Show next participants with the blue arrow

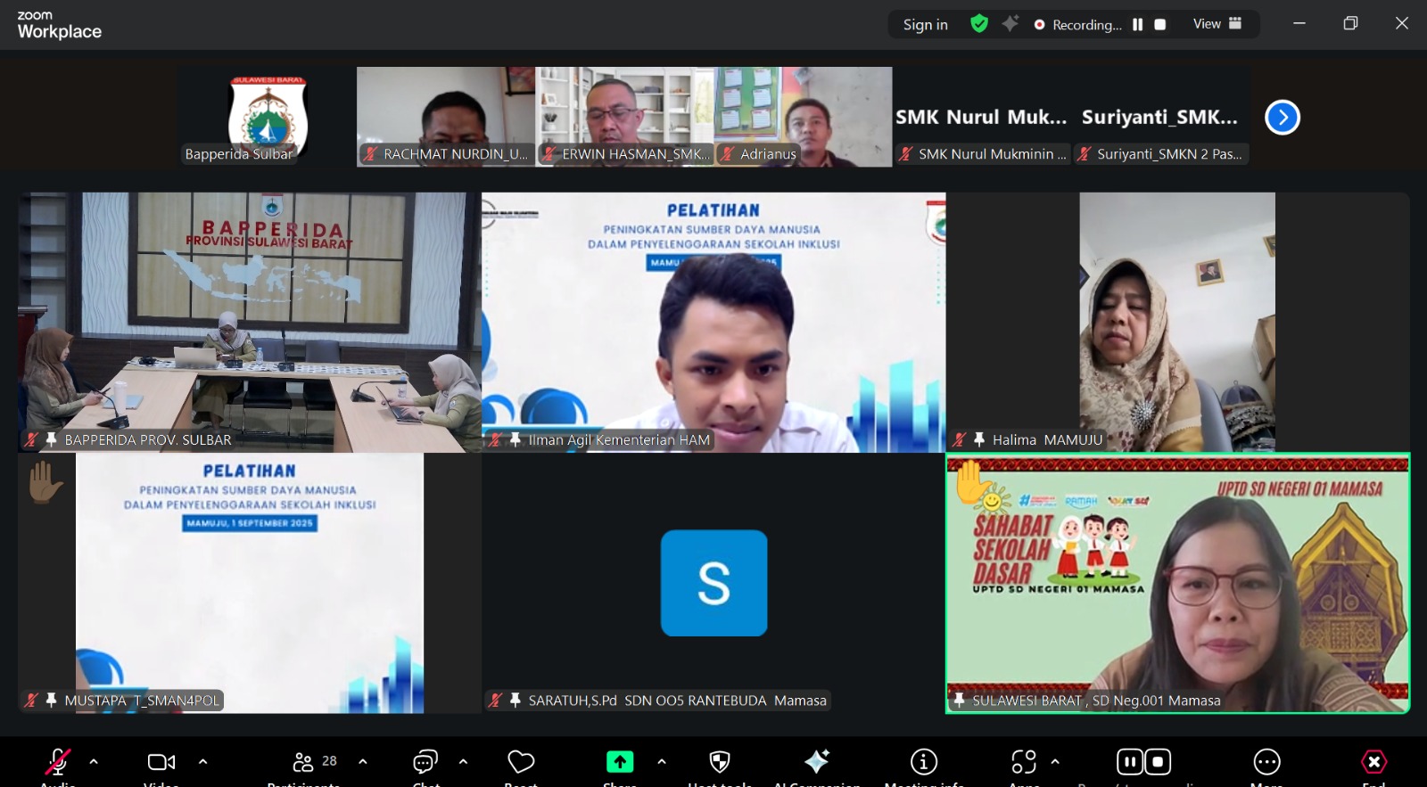(x=1283, y=118)
